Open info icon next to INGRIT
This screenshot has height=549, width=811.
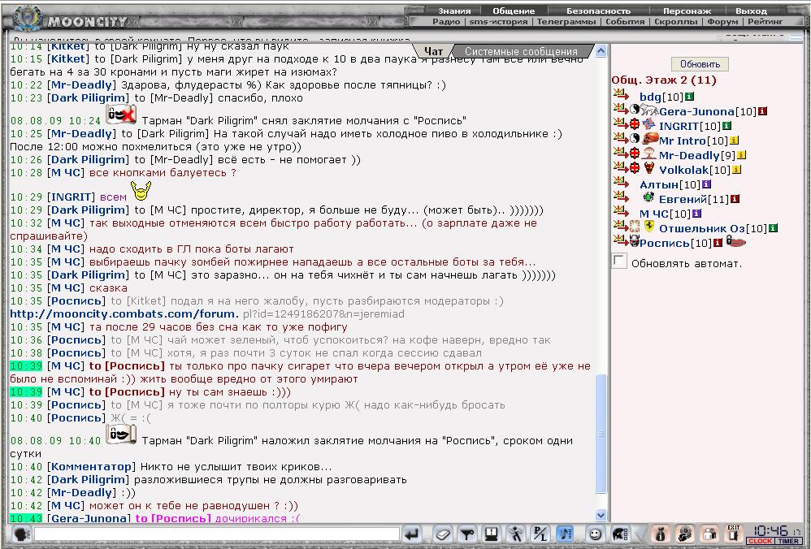pyautogui.click(x=726, y=126)
